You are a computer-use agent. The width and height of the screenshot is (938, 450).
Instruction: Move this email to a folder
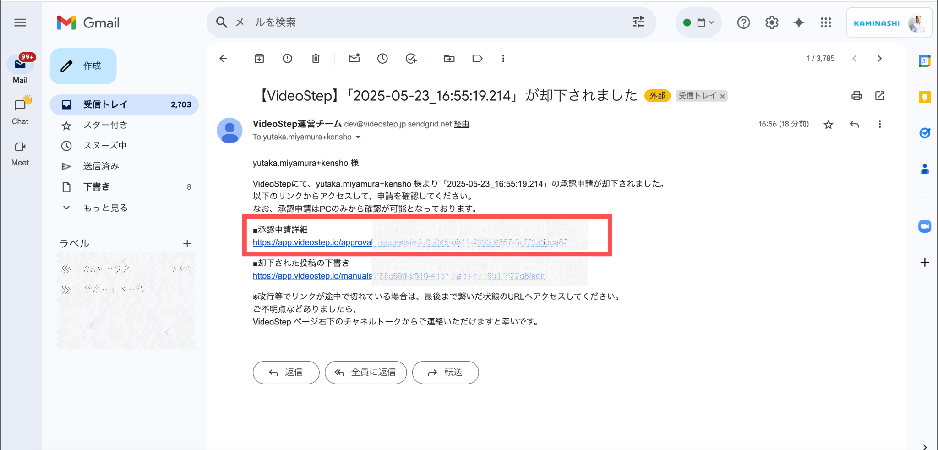[449, 58]
